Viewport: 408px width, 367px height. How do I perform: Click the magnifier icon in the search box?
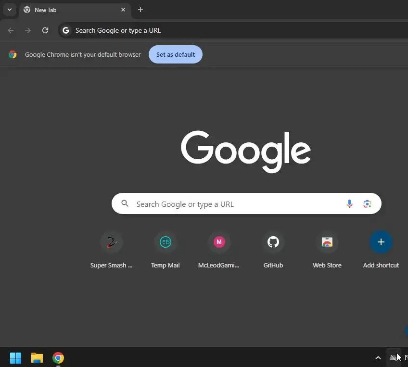point(125,203)
